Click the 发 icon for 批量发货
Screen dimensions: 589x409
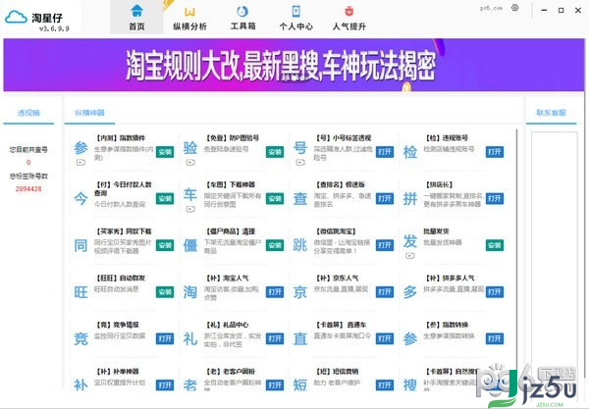point(409,241)
